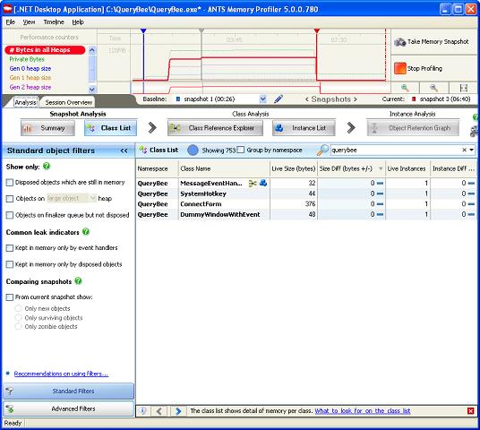This screenshot has width=480, height=430.
Task: Select the Private Bytes counter
Action: [27, 59]
